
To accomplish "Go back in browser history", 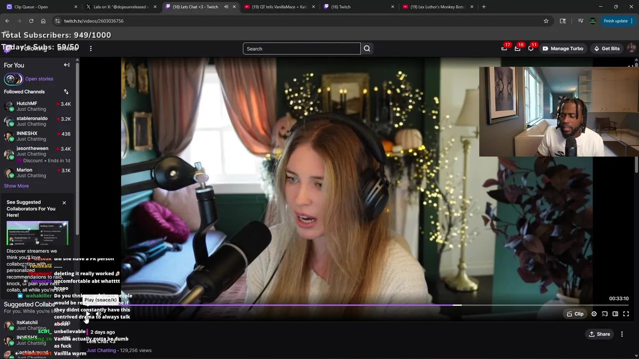I will click(x=7, y=21).
